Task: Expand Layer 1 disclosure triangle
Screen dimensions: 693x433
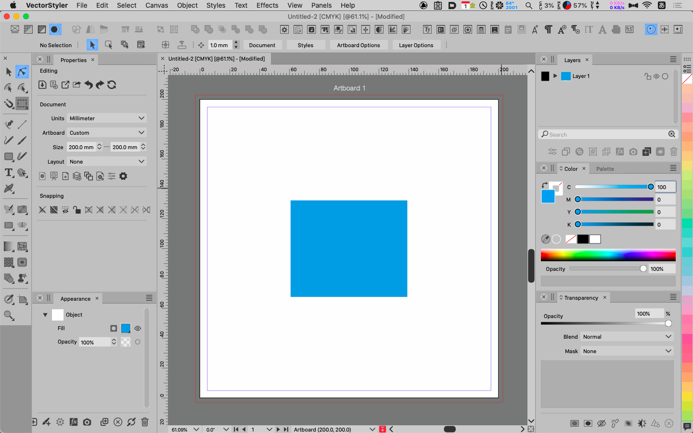Action: pos(555,76)
